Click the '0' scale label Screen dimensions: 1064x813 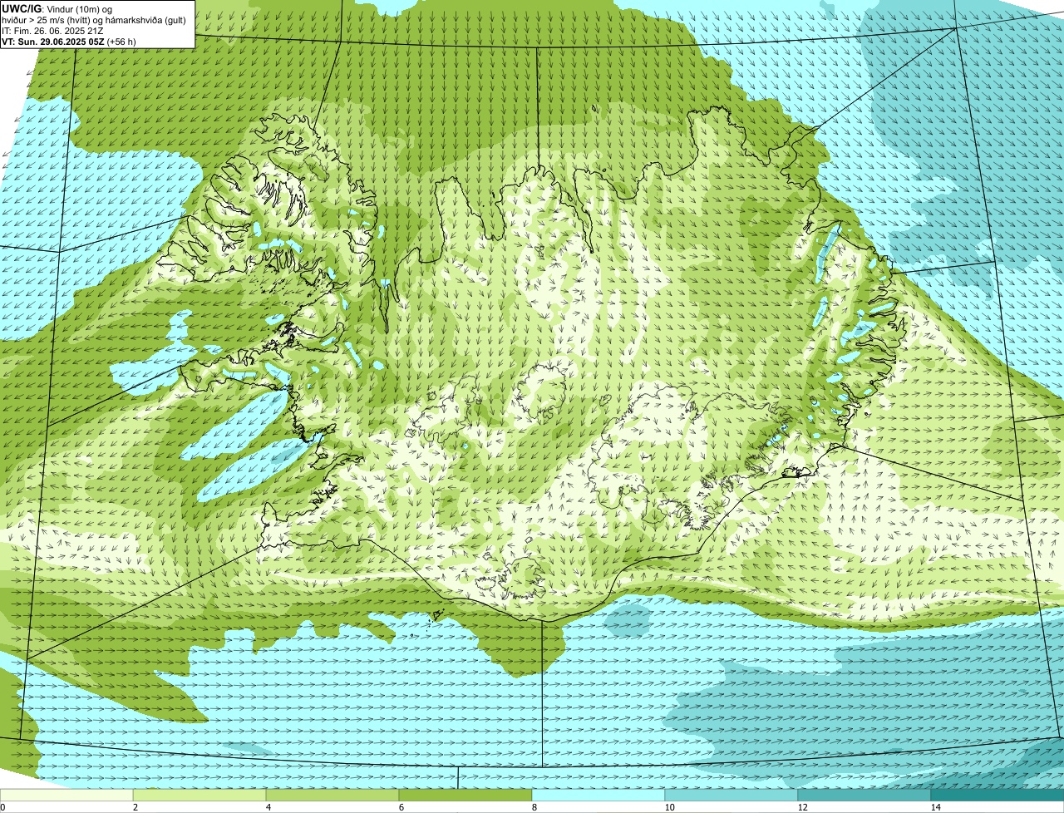[x=2, y=807]
